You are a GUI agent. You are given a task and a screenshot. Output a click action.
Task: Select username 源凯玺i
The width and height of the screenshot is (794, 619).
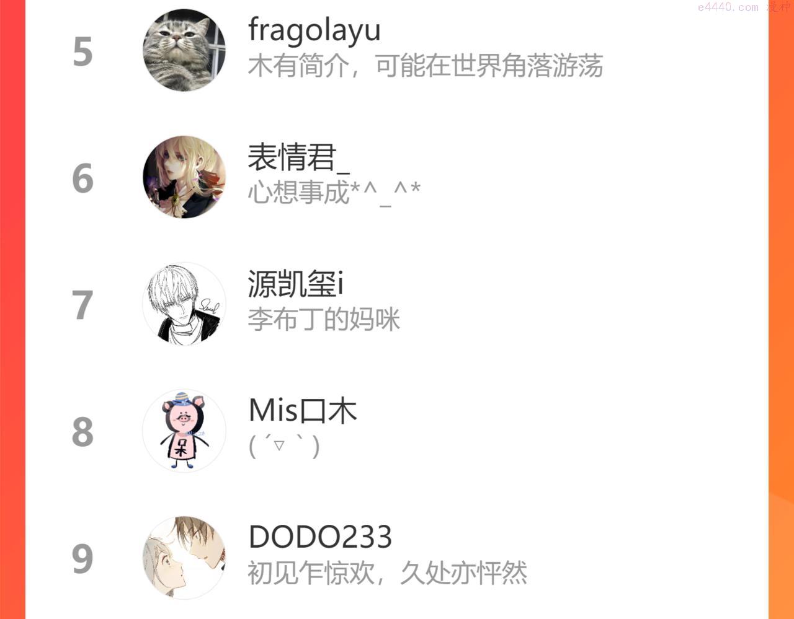(x=296, y=284)
